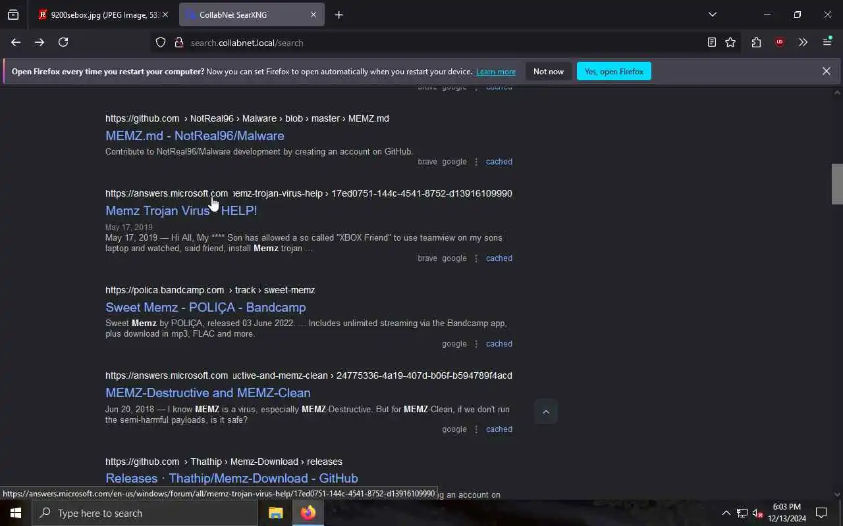Bookmark this page with star icon
Viewport: 843px width, 526px height.
(x=730, y=42)
